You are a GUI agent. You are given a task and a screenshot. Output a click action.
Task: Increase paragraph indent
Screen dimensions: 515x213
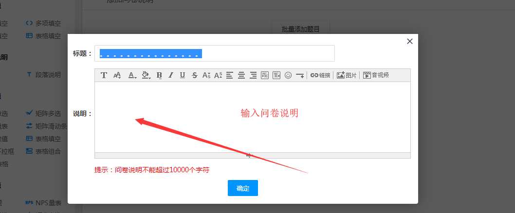pyautogui.click(x=265, y=75)
